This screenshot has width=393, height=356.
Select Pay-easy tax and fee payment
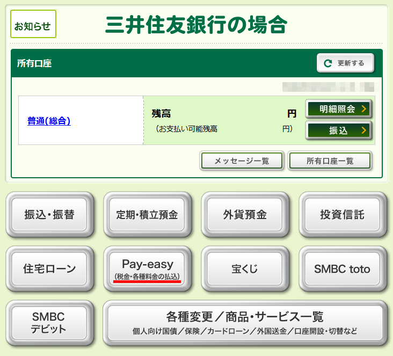147,269
